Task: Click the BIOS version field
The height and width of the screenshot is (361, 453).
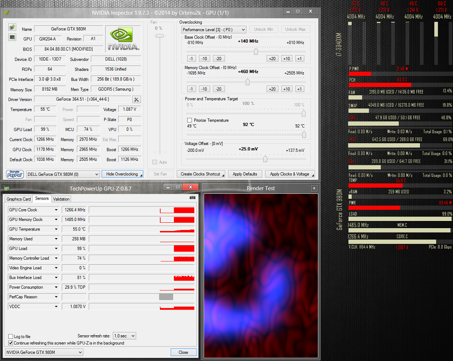Action: [68, 49]
